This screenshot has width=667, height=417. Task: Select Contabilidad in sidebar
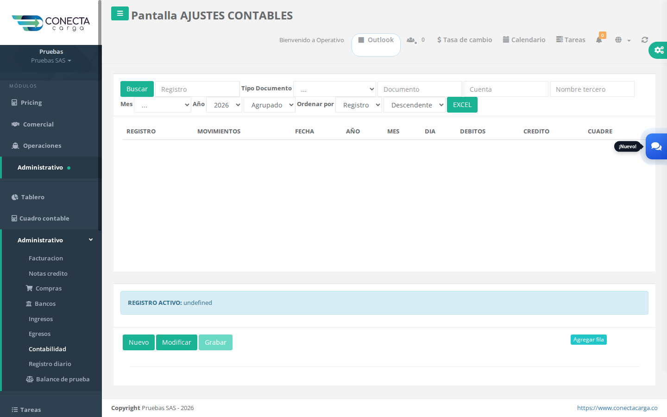pos(47,349)
